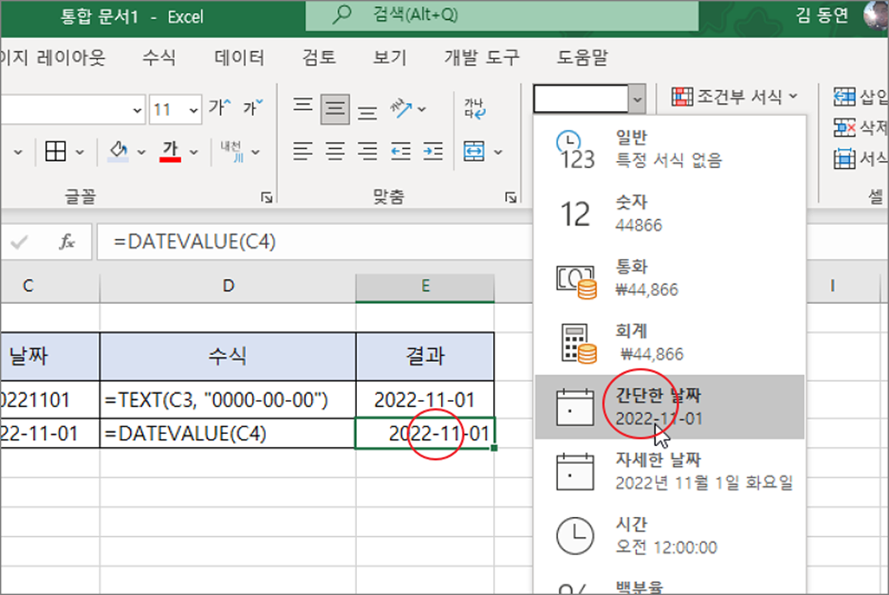Click the Insert cells (삽입) icon
Image resolution: width=889 pixels, height=595 pixels.
[x=844, y=96]
